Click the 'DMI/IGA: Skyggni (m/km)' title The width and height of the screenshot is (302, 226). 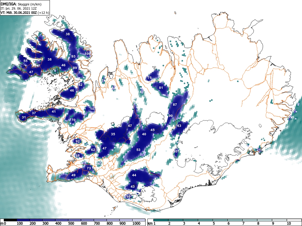click(21, 4)
